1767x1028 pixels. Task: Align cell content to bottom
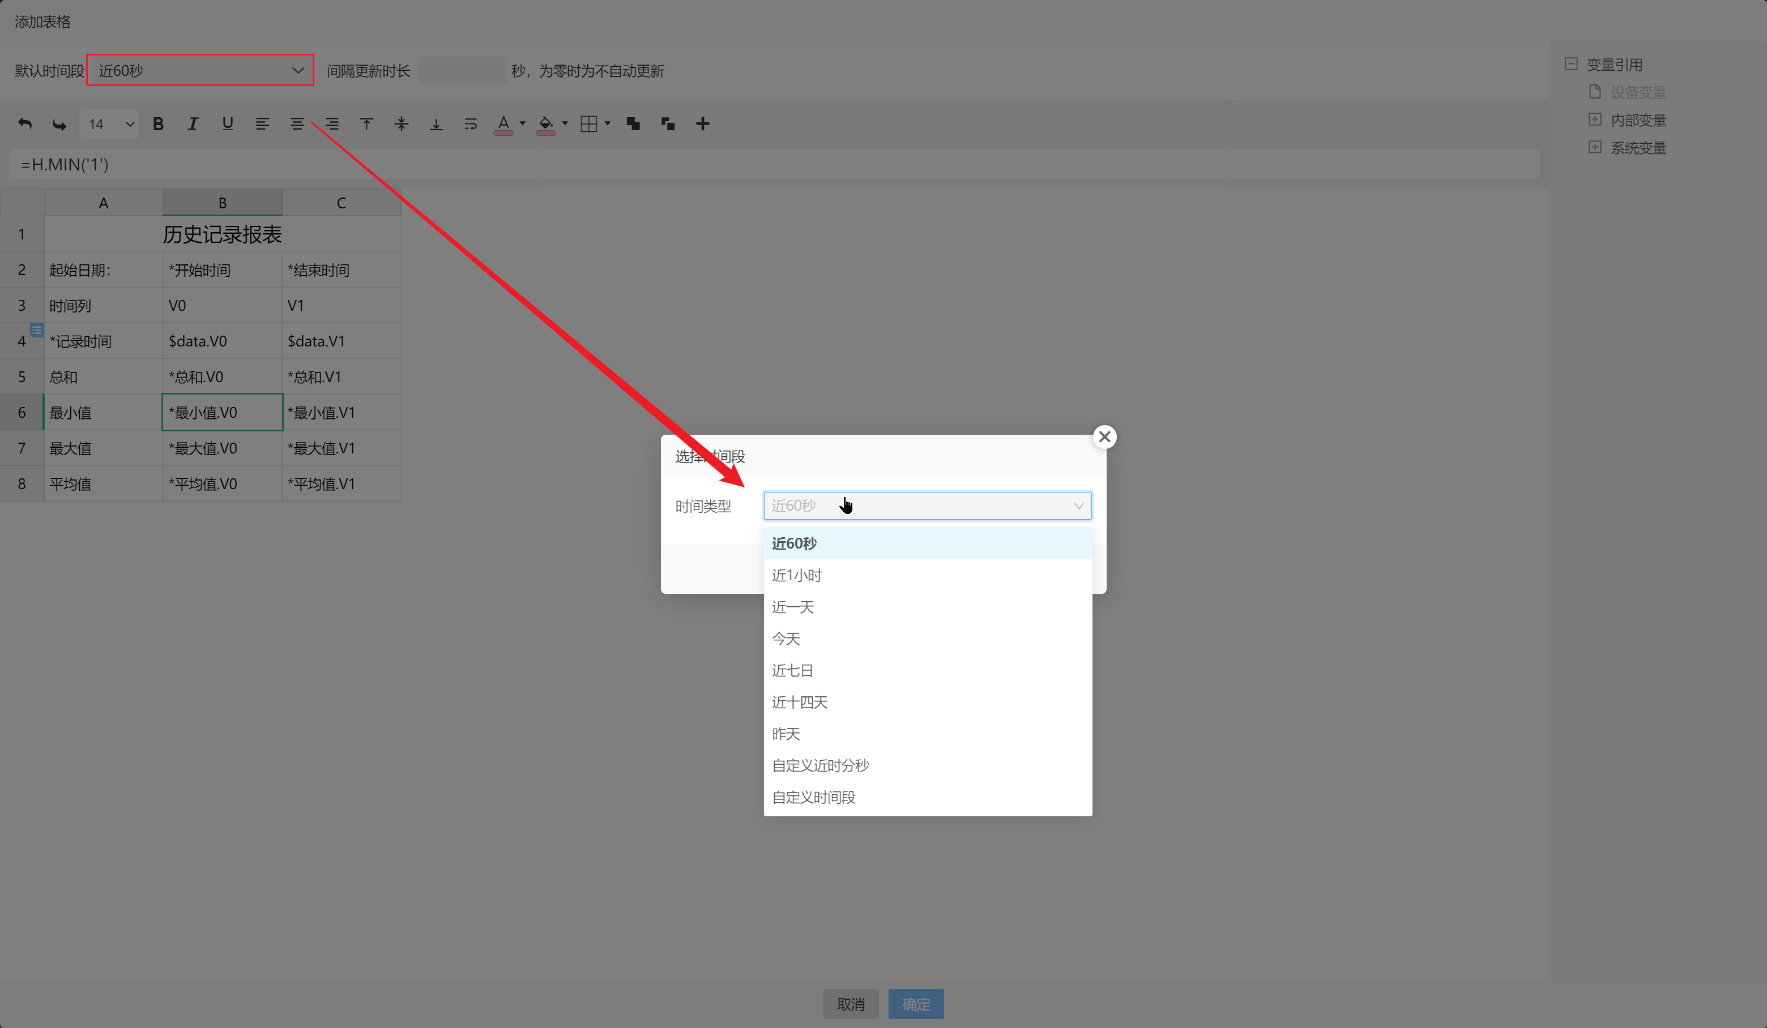tap(436, 124)
